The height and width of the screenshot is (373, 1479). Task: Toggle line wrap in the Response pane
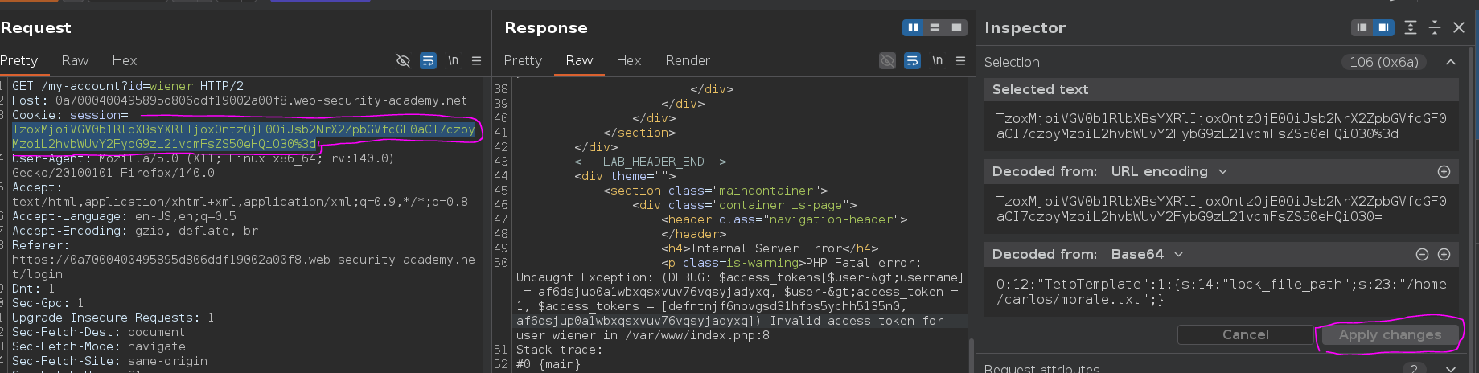click(x=912, y=60)
